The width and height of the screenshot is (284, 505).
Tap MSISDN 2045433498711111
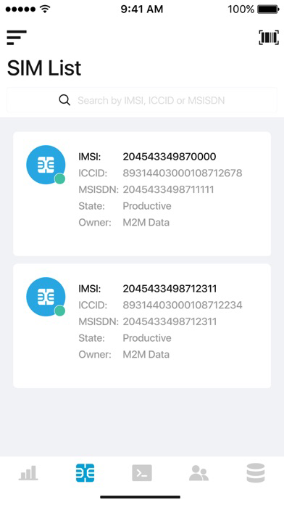169,189
